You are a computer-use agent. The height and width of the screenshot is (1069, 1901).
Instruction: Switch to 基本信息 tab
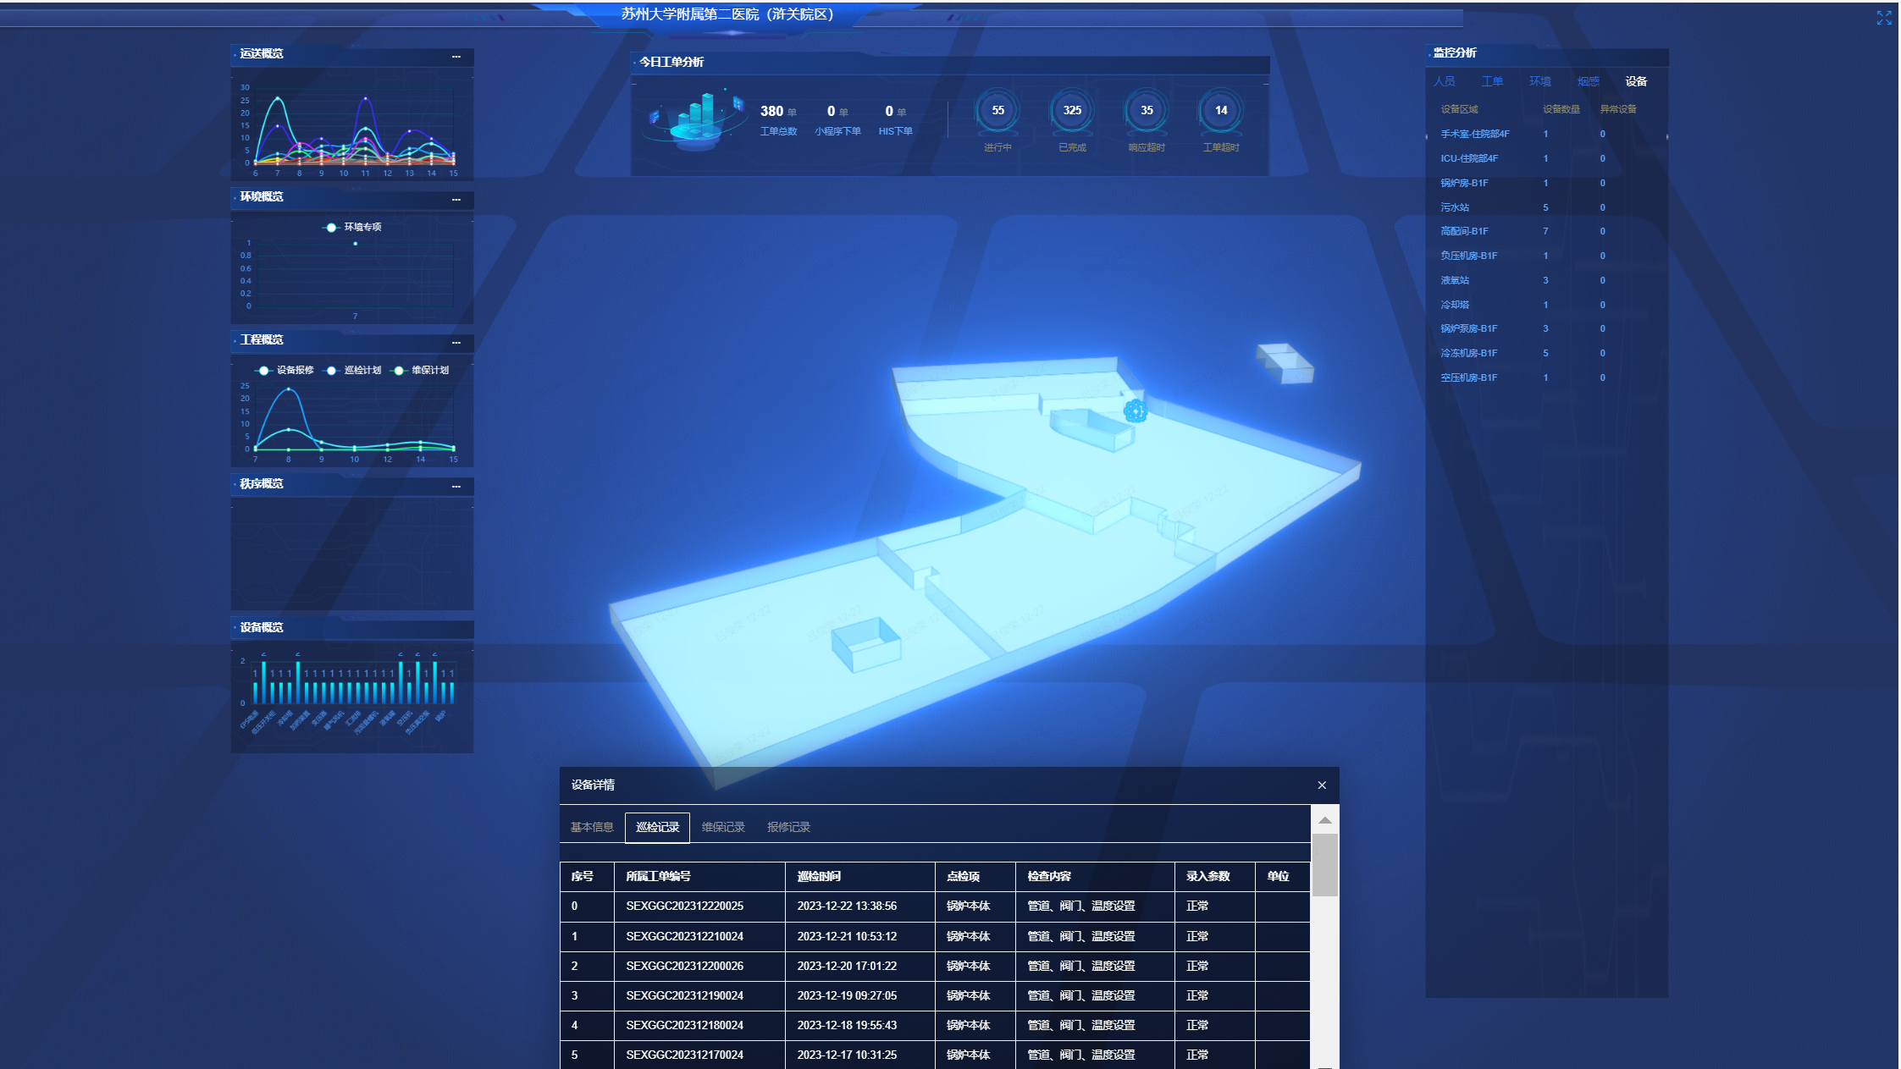(591, 828)
